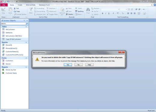This screenshot has width=156, height=112.
Task: Sort records Ascending
Action: click(x=39, y=8)
